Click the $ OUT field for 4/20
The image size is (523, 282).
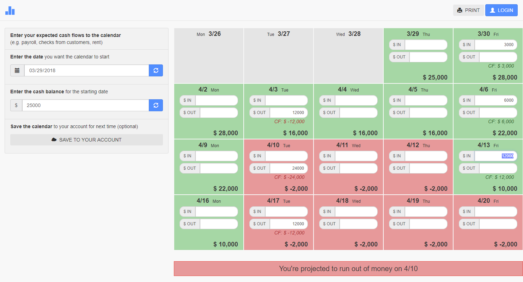click(498, 224)
